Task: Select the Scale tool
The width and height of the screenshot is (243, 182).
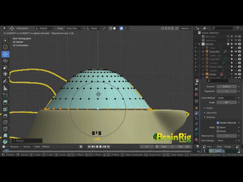Action: pos(5,67)
